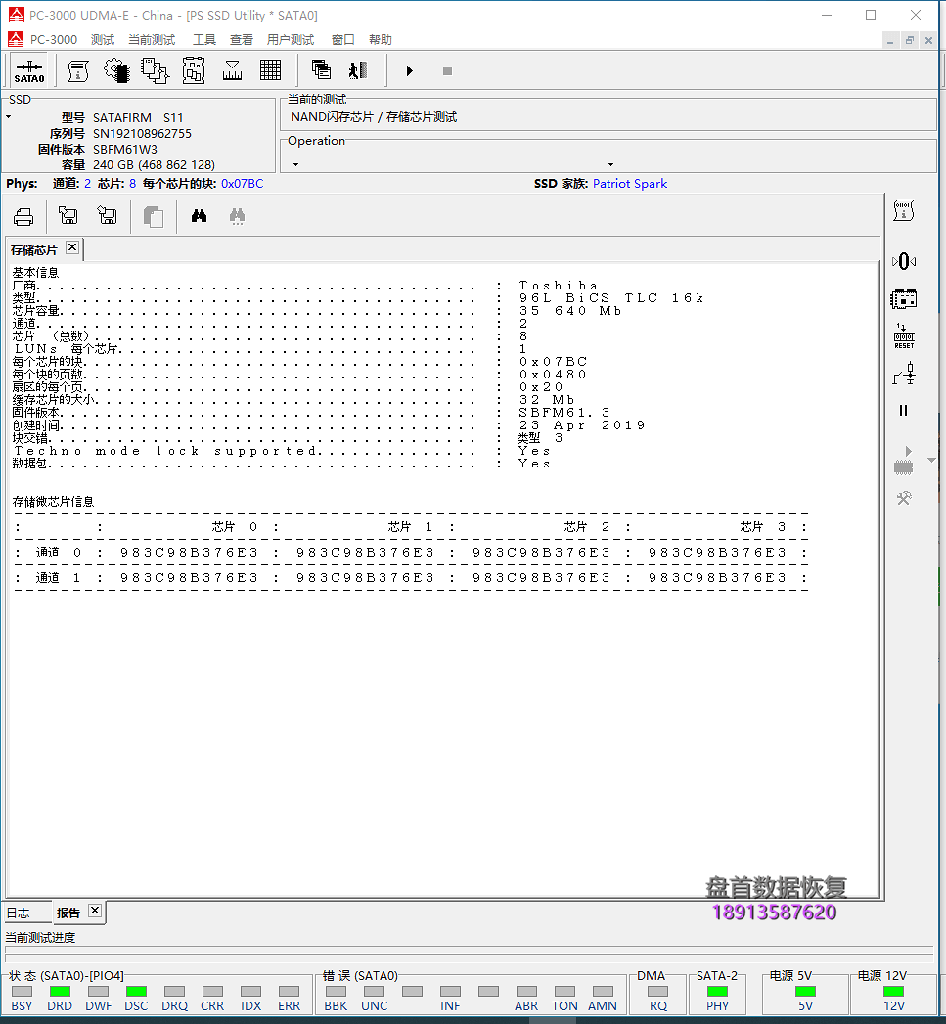Viewport: 946px width, 1024px height.
Task: Click the second floppy-disk icon in the report toolbar
Action: tap(107, 215)
